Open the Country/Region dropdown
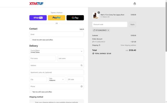This screenshot has height=103, width=167. [57, 51]
